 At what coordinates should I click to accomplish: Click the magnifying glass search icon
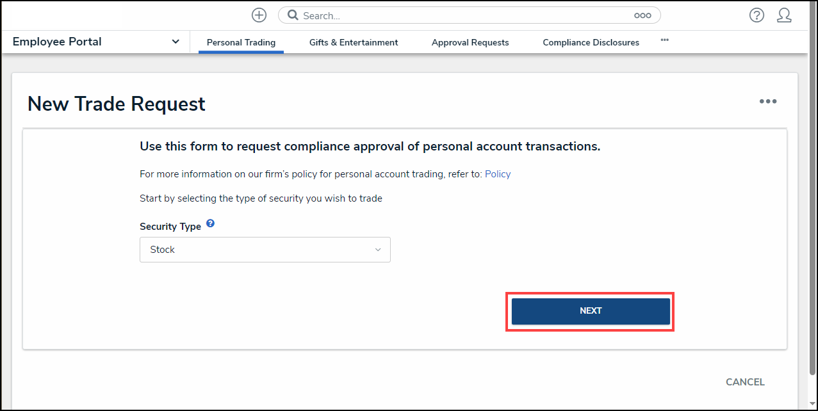click(x=293, y=15)
